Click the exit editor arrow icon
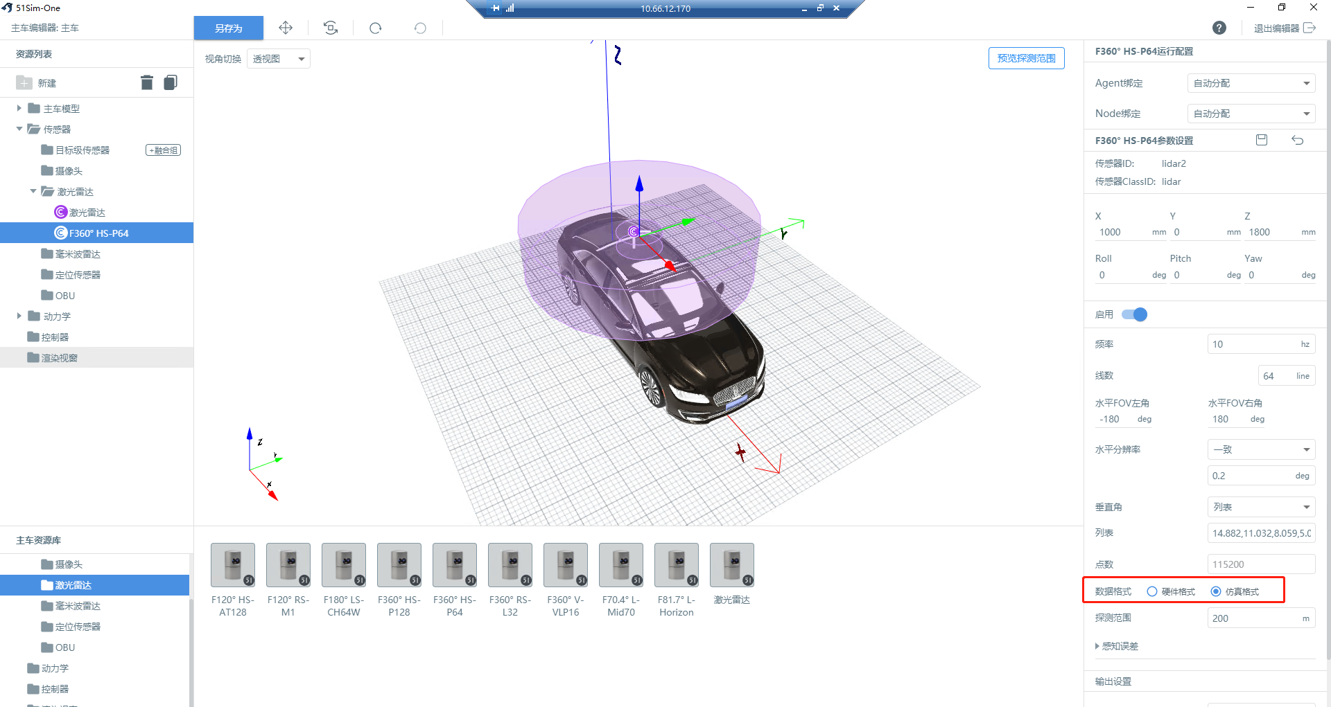The height and width of the screenshot is (707, 1331). [x=1310, y=28]
